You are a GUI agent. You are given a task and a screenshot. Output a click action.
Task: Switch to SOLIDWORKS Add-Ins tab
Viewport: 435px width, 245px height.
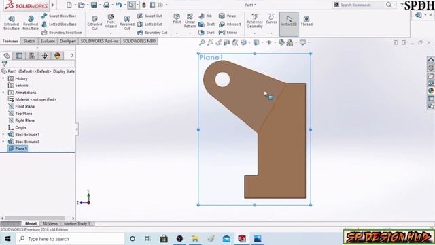coord(99,41)
